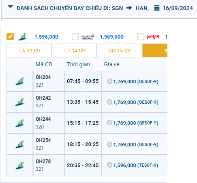Click time 15:15 - 17:25
Viewport: 197px width, 183px height.
pos(83,123)
